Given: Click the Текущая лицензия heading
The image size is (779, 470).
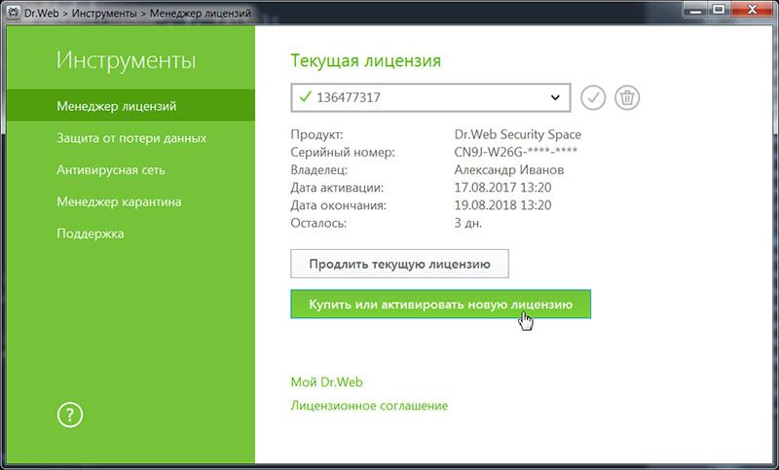Looking at the screenshot, I should click(366, 60).
